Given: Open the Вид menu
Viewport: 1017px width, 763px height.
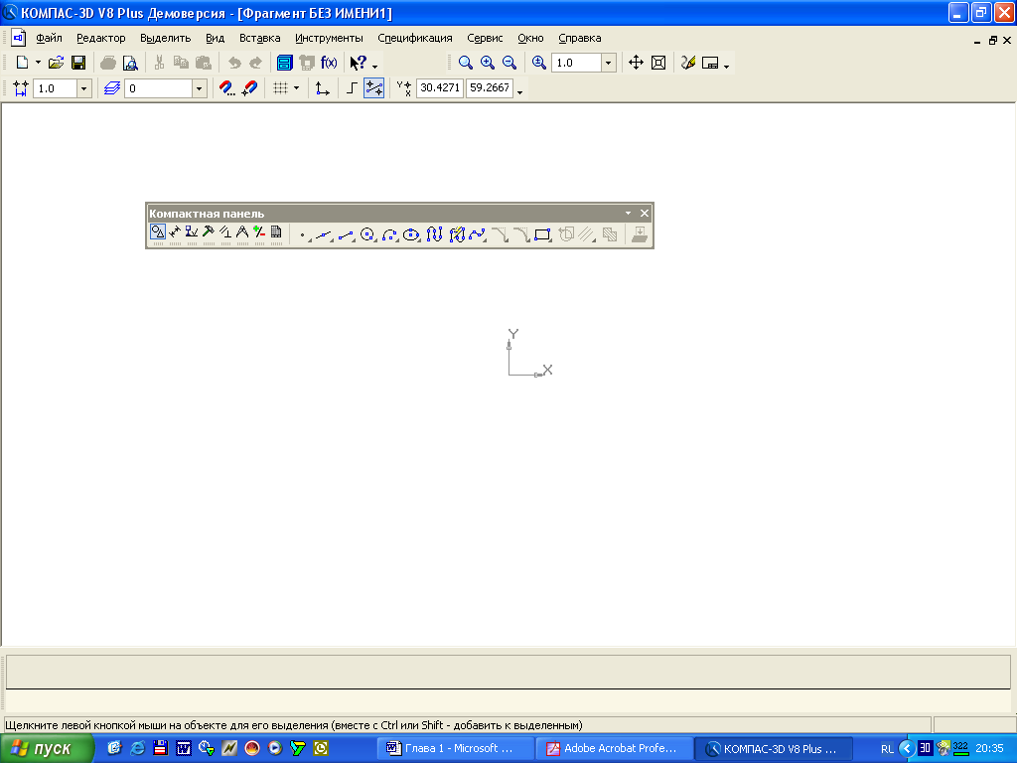Looking at the screenshot, I should click(x=215, y=38).
